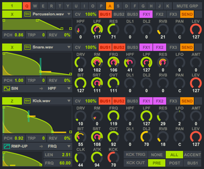The image size is (204, 169).
Task: Select PRE for KCK OUT
Action: click(157, 163)
